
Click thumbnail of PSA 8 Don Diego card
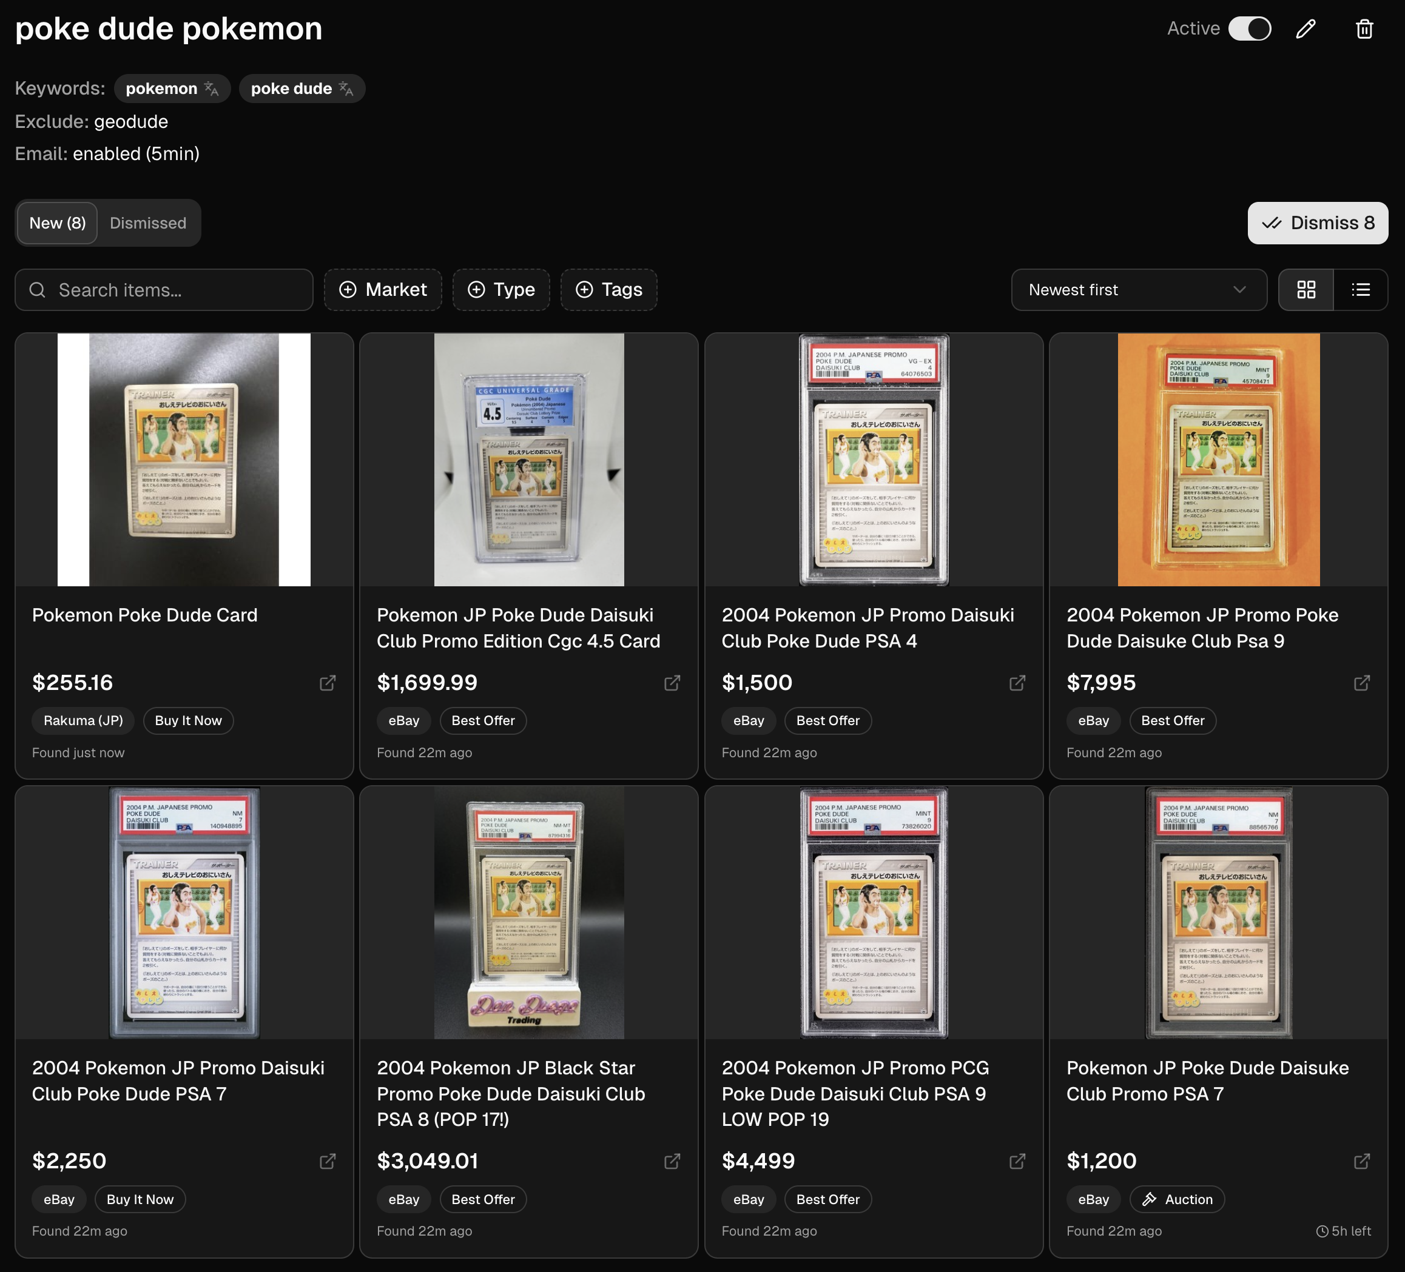pos(529,912)
